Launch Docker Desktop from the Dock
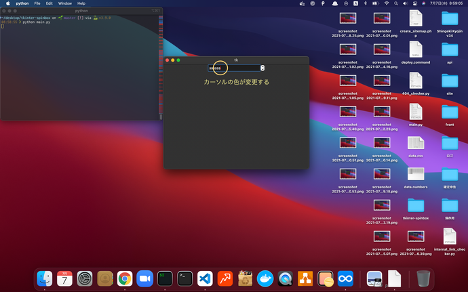The width and height of the screenshot is (468, 292). point(265,278)
